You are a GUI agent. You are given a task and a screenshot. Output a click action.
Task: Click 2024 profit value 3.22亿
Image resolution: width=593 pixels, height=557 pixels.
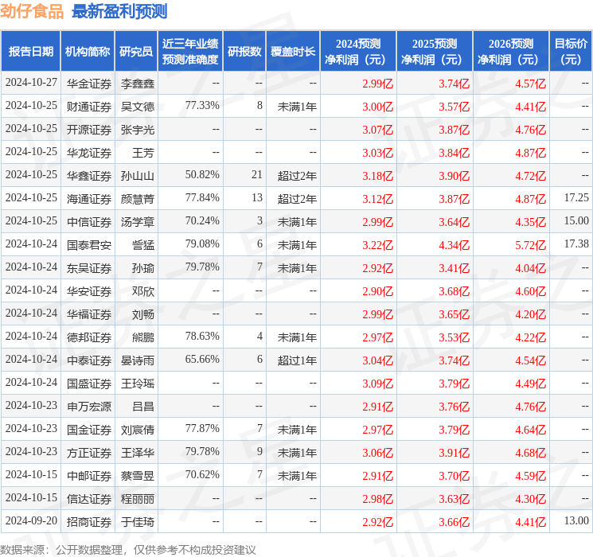(x=378, y=245)
